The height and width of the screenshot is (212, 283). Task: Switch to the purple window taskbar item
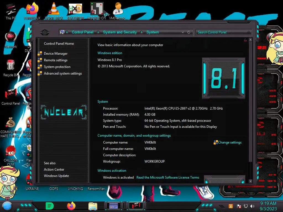point(114,206)
